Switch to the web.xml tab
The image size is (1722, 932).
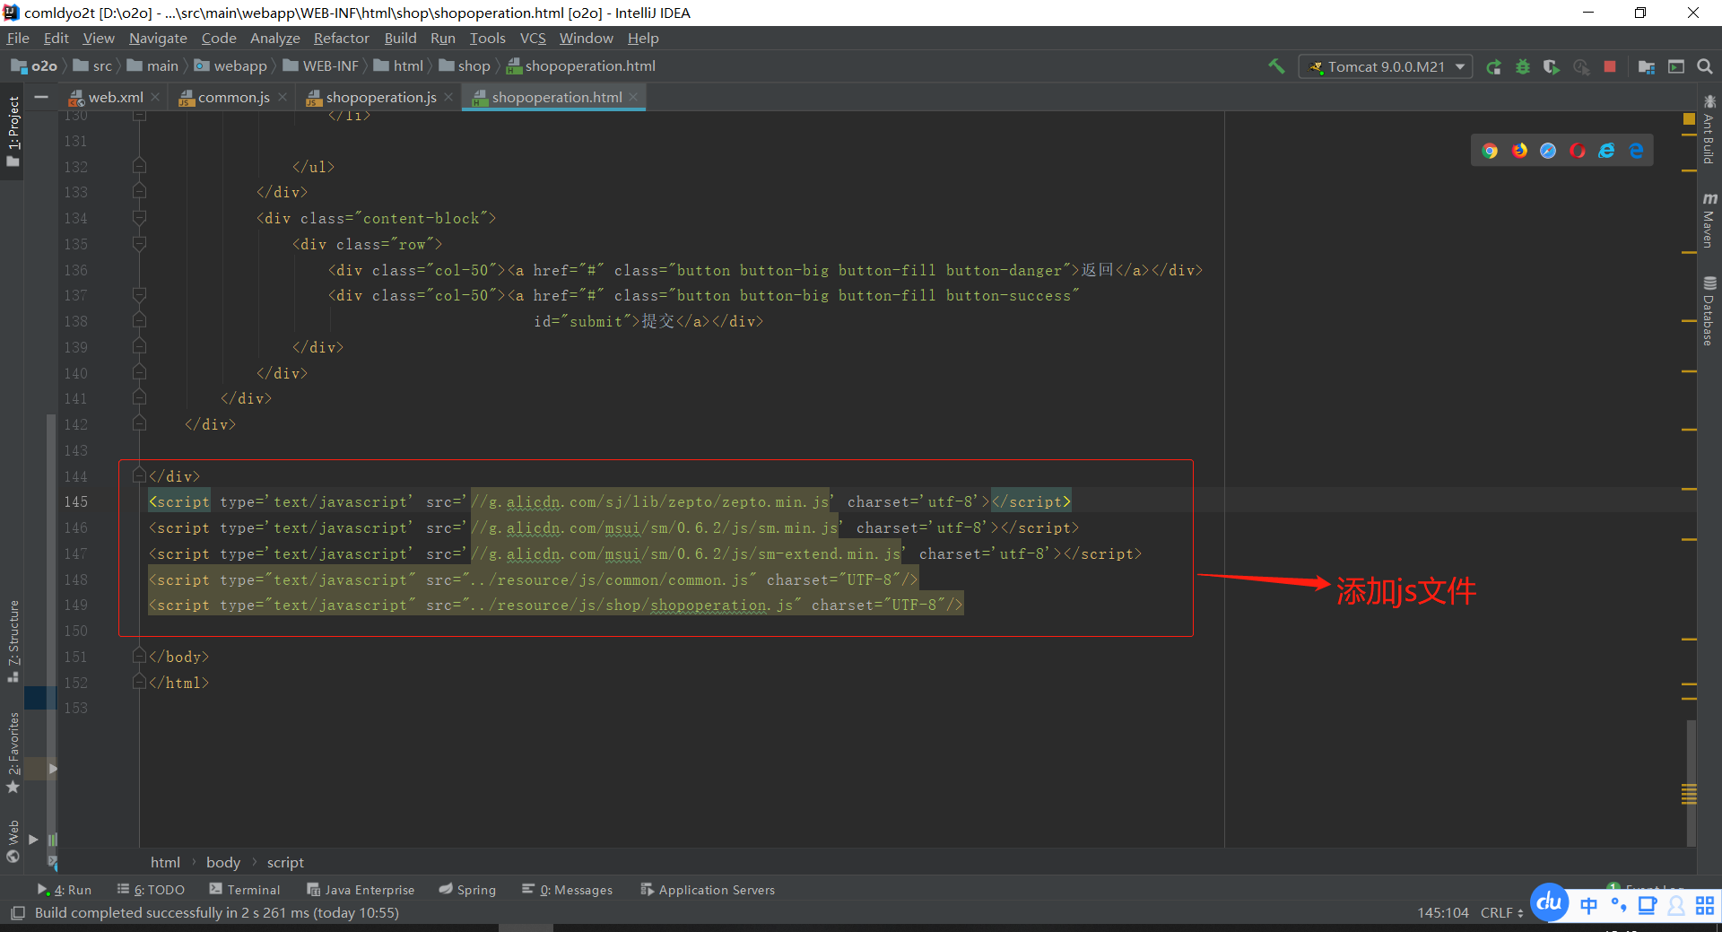[115, 97]
